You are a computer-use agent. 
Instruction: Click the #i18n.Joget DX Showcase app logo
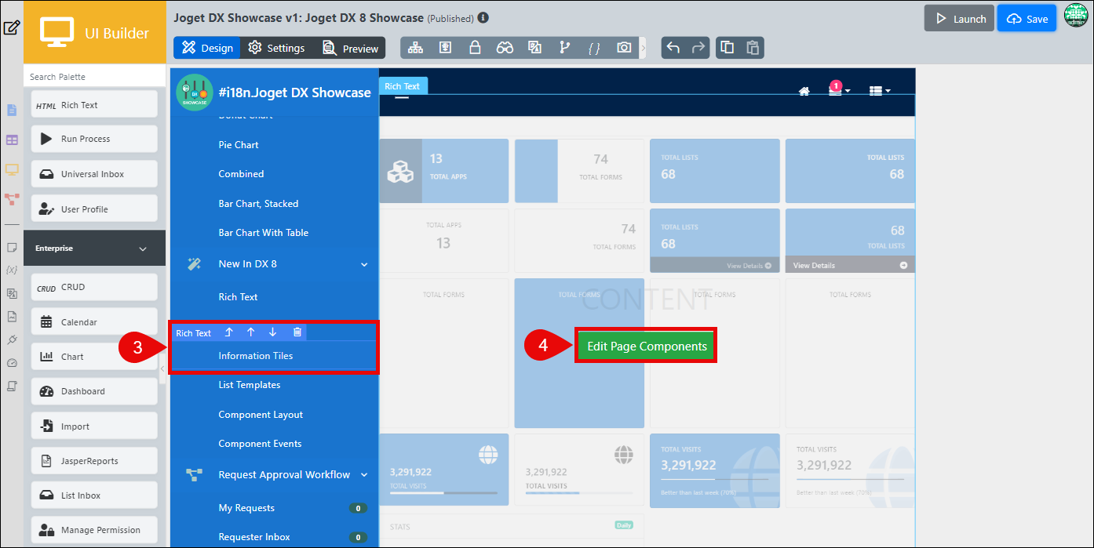pyautogui.click(x=195, y=93)
